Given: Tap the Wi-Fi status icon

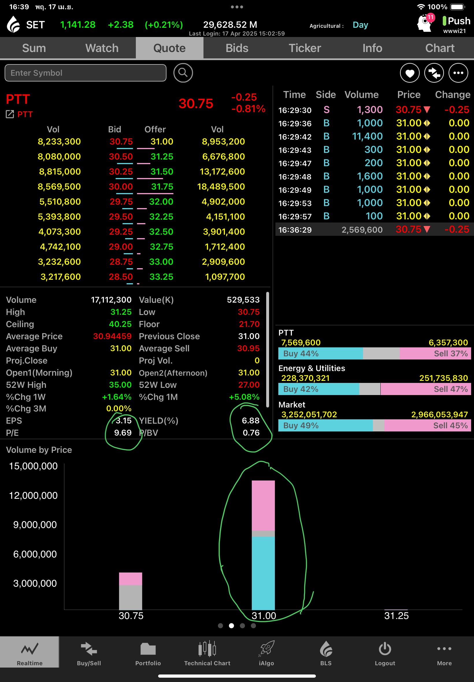Looking at the screenshot, I should 421,7.
